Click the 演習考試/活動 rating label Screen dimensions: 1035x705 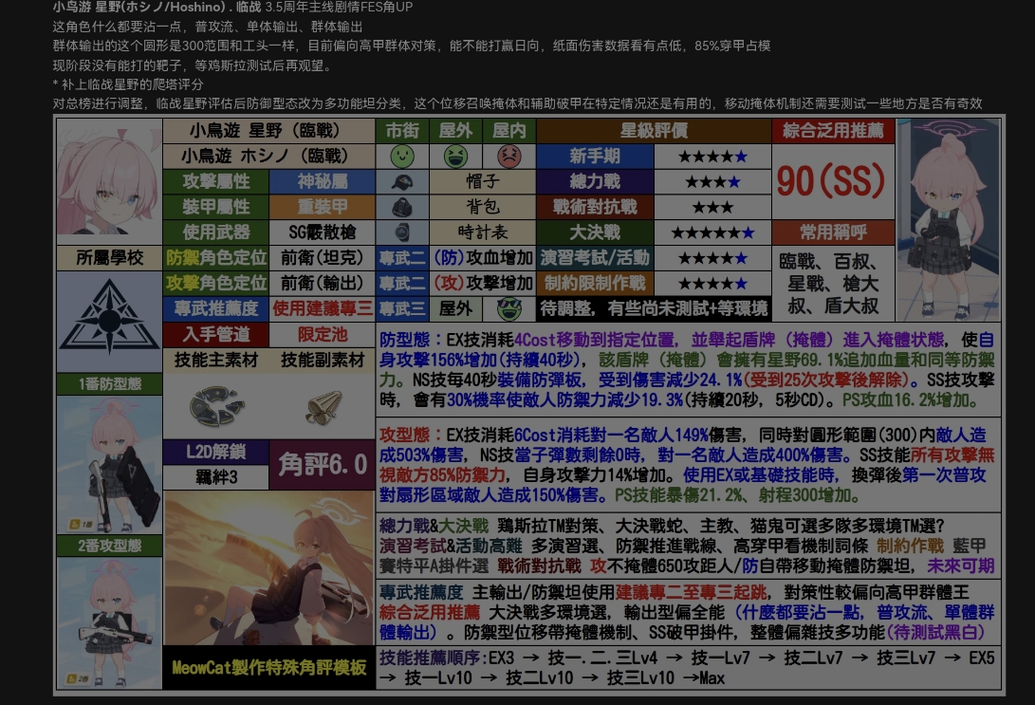[595, 257]
